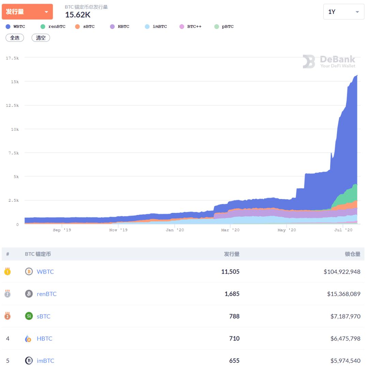Viewport: 368px width, 369px height.
Task: Click the BTC 锚定币 column header
Action: pos(38,254)
